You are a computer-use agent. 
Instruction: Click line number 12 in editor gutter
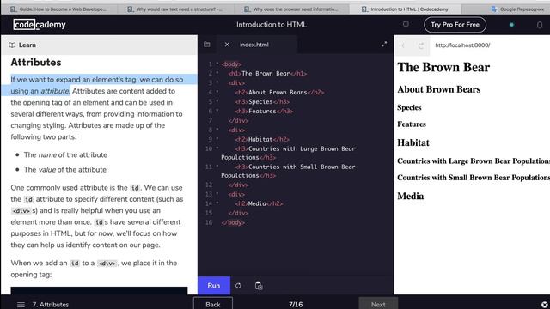point(209,185)
